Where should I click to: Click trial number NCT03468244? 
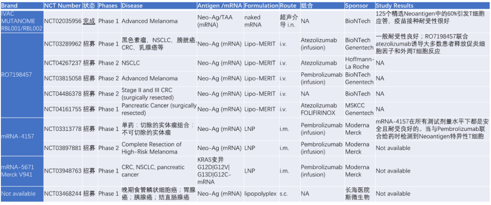pyautogui.click(x=62, y=194)
